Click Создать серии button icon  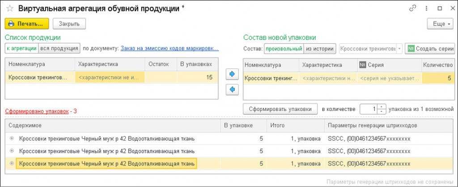pos(411,48)
